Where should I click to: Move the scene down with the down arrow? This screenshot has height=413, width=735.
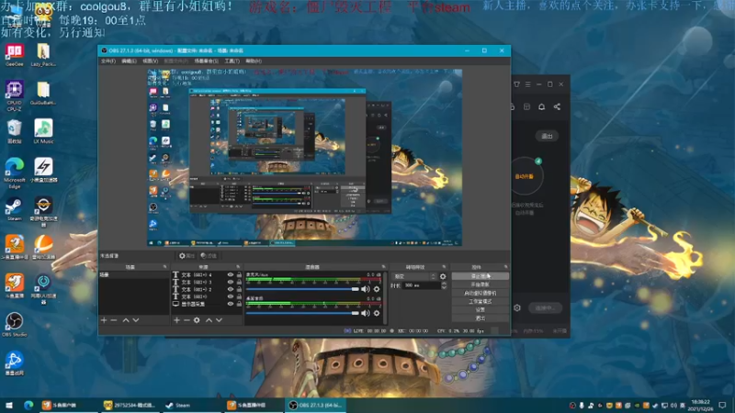[135, 320]
